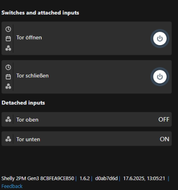Open webhook actions for Tor öffnen

(x=8, y=48)
